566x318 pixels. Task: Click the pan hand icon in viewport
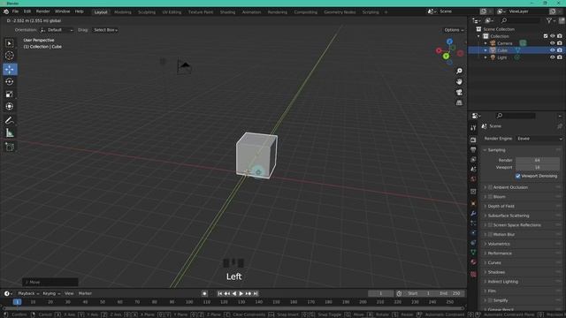[x=459, y=82]
